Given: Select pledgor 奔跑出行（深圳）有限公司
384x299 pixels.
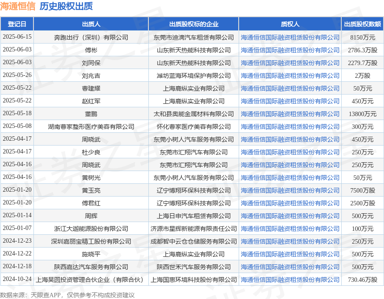Looking at the screenshot, I should (x=91, y=37).
